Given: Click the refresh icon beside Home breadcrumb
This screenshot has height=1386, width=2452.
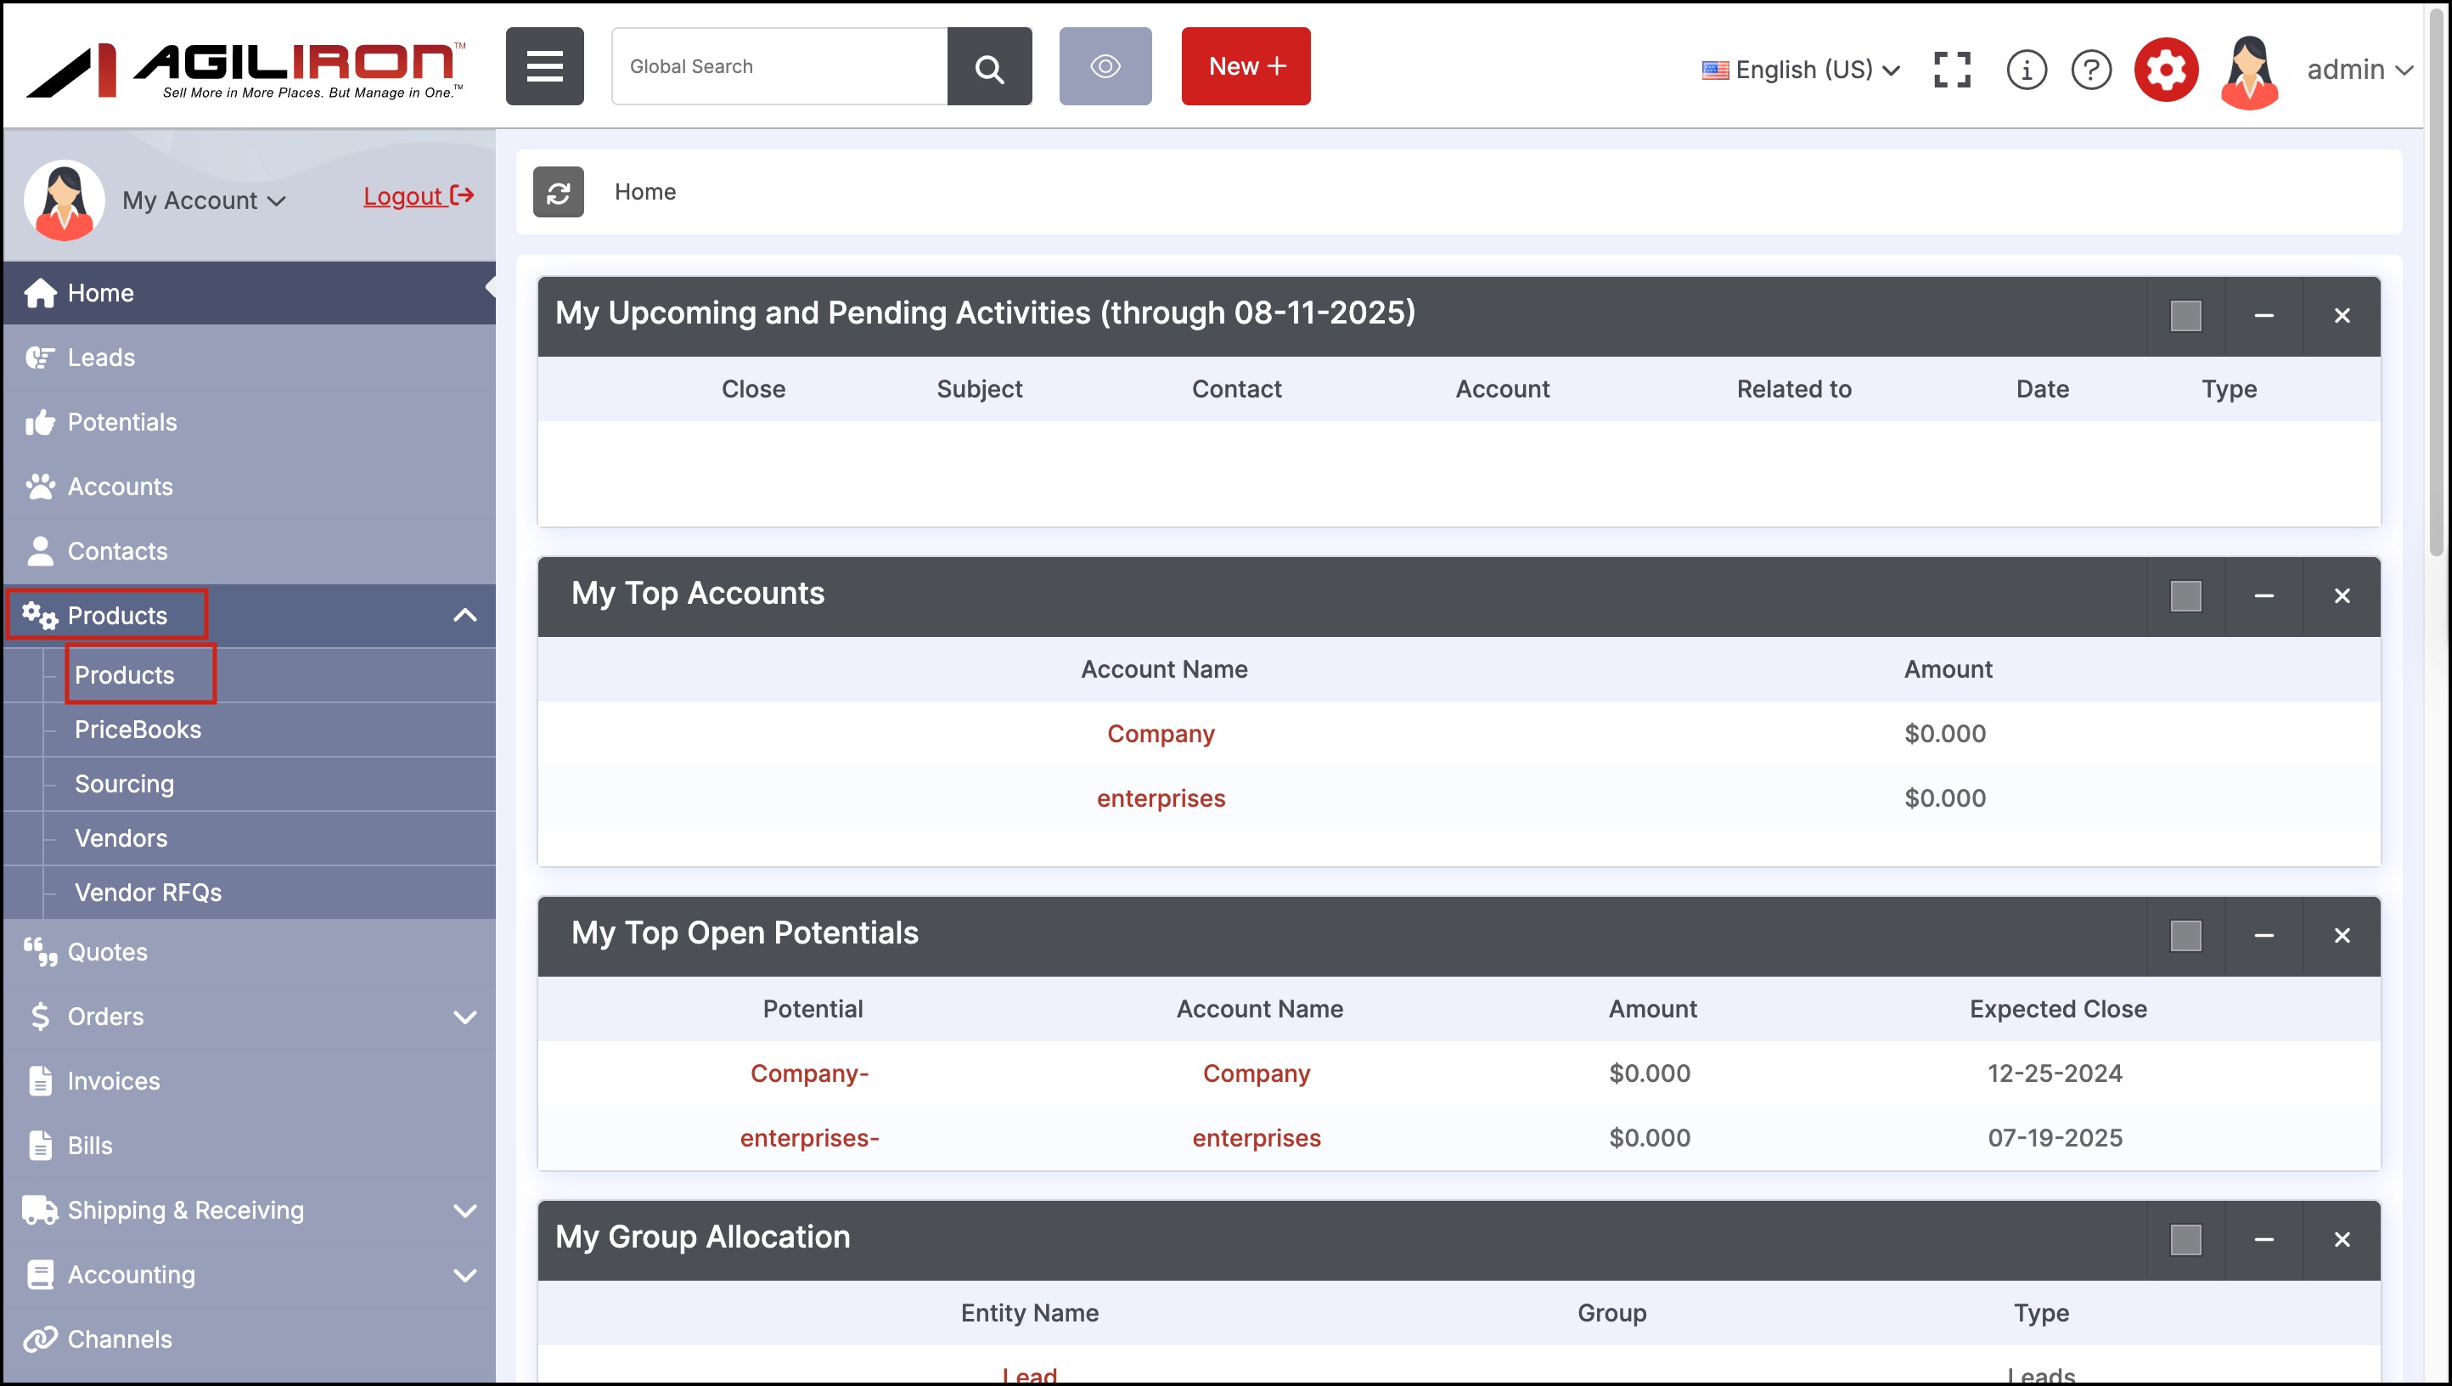Looking at the screenshot, I should 558,192.
